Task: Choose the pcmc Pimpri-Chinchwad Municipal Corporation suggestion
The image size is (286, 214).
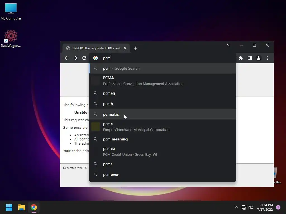Action: point(163,127)
